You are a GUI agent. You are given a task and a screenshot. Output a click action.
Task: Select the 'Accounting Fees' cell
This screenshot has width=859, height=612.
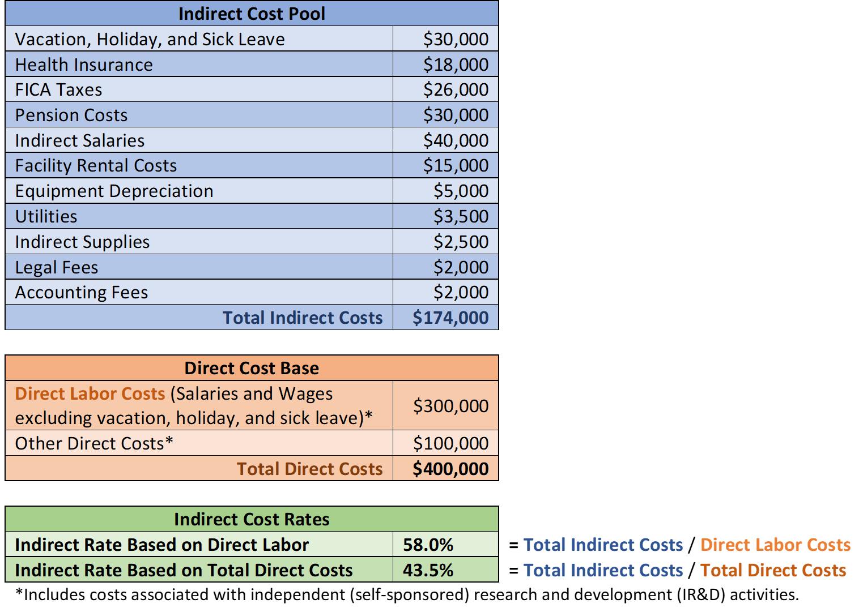[x=199, y=292]
